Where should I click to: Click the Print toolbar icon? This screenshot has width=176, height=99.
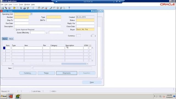coord(24,8)
